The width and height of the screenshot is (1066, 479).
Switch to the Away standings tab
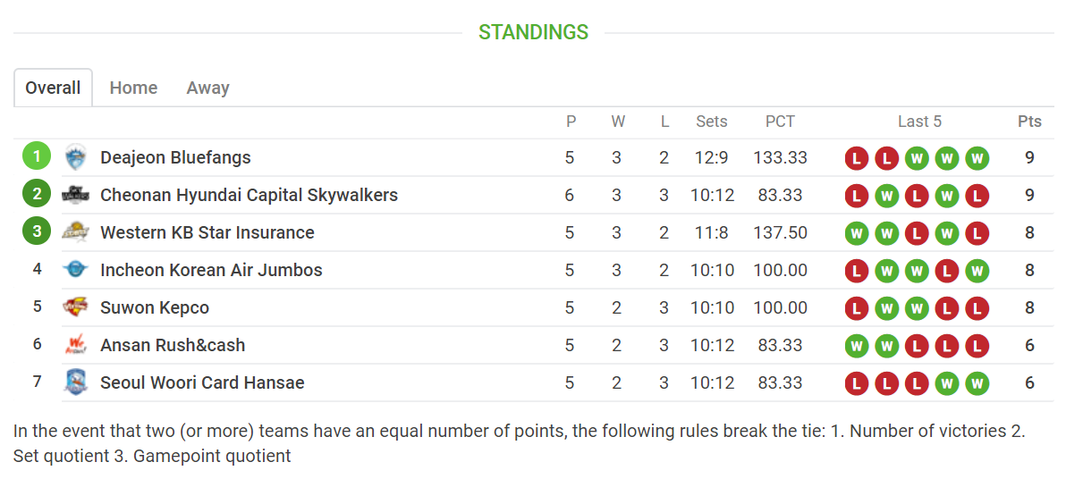click(x=207, y=88)
